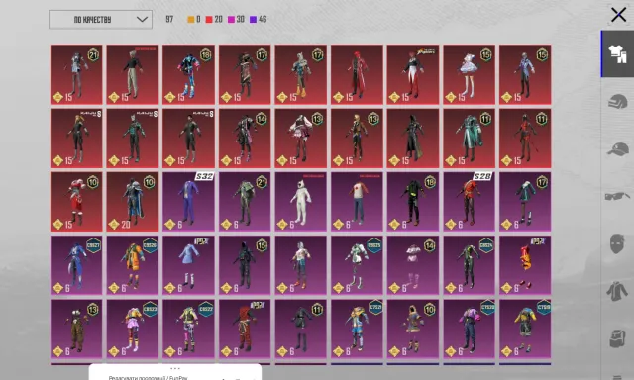Select purple card with level 17 badge
Screen dimensions: 634x380
pyautogui.click(x=525, y=202)
